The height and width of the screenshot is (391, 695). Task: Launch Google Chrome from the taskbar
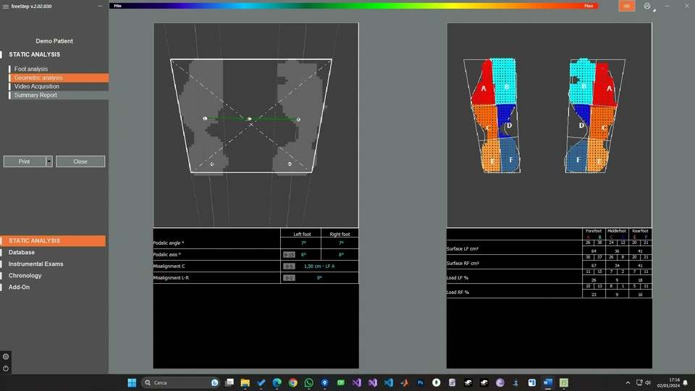click(293, 382)
